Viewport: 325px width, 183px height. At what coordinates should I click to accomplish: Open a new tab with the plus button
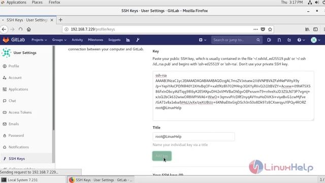(60, 20)
